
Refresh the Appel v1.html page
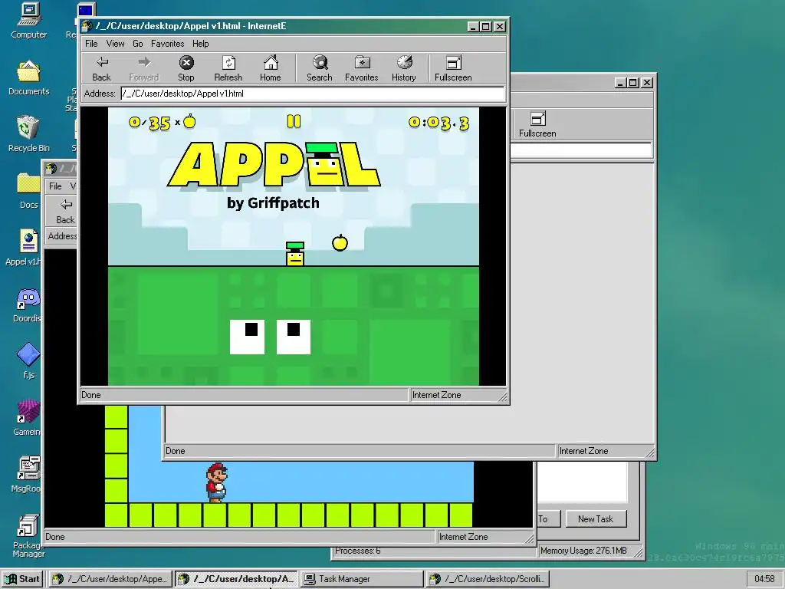(228, 68)
